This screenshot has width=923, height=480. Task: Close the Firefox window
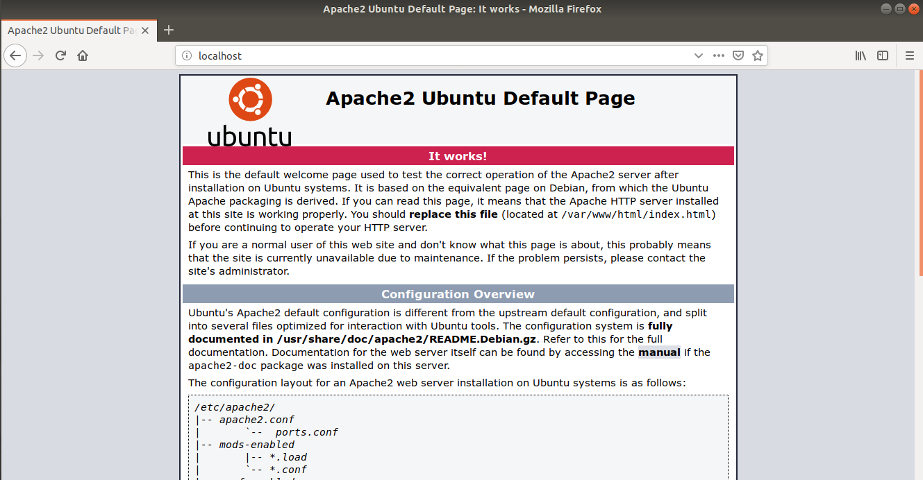[x=913, y=9]
